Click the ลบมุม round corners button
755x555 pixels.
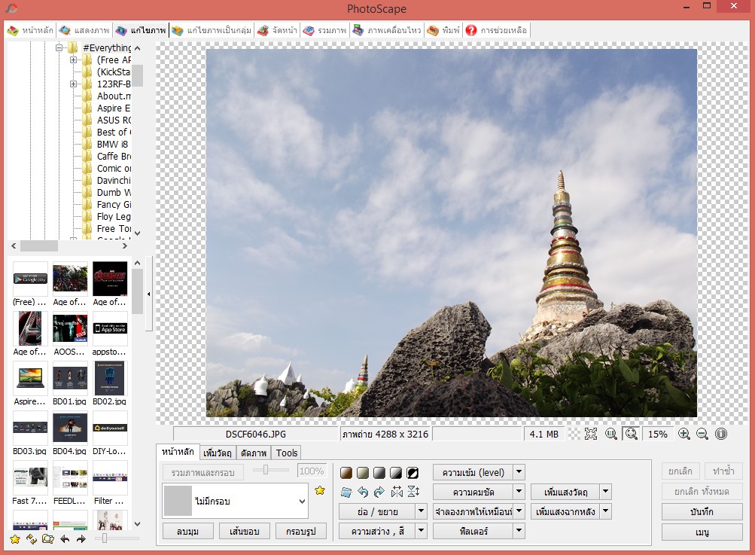click(187, 531)
